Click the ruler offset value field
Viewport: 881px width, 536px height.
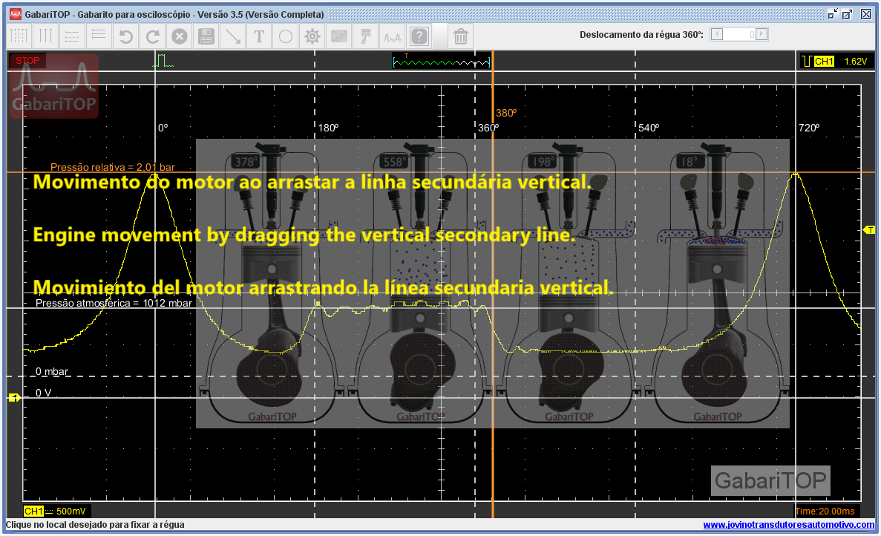738,34
